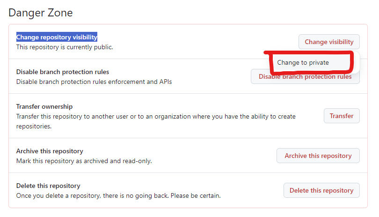Click the Delete this repository heading text
Viewport: 379px width, 217px height.
click(48, 186)
